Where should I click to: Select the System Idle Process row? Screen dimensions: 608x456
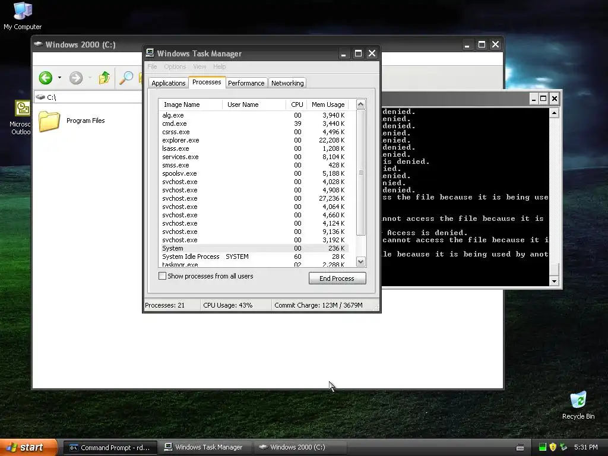[x=254, y=256]
